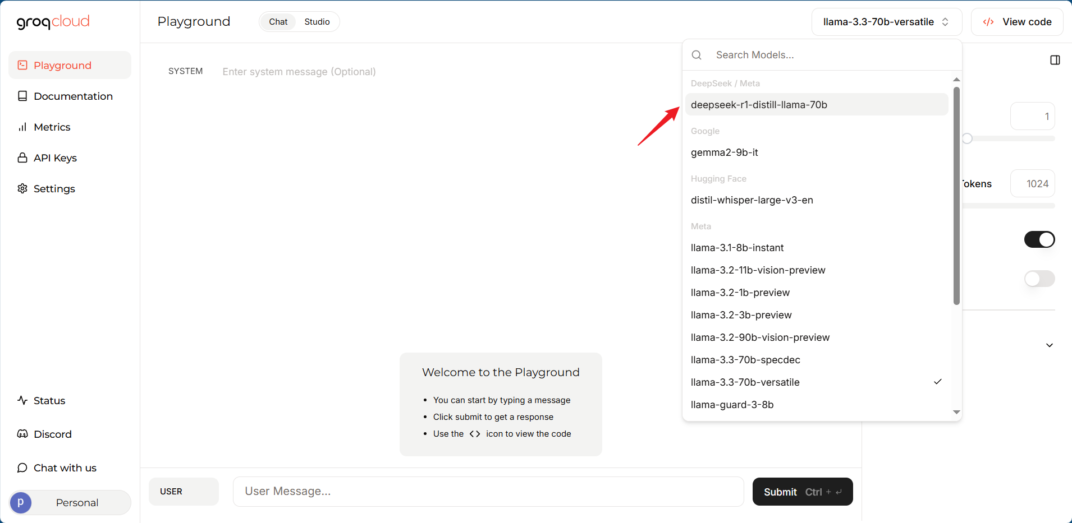Click the temperature slider handle
The image size is (1072, 523).
click(967, 138)
